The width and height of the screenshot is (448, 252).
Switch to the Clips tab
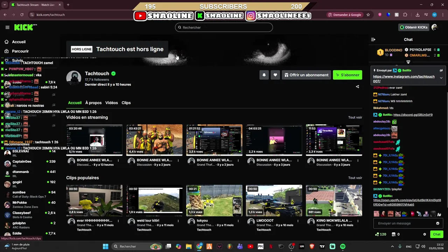coord(126,103)
